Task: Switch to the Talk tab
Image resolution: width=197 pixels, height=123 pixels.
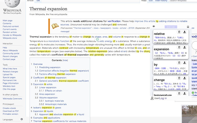Action: coord(38,1)
